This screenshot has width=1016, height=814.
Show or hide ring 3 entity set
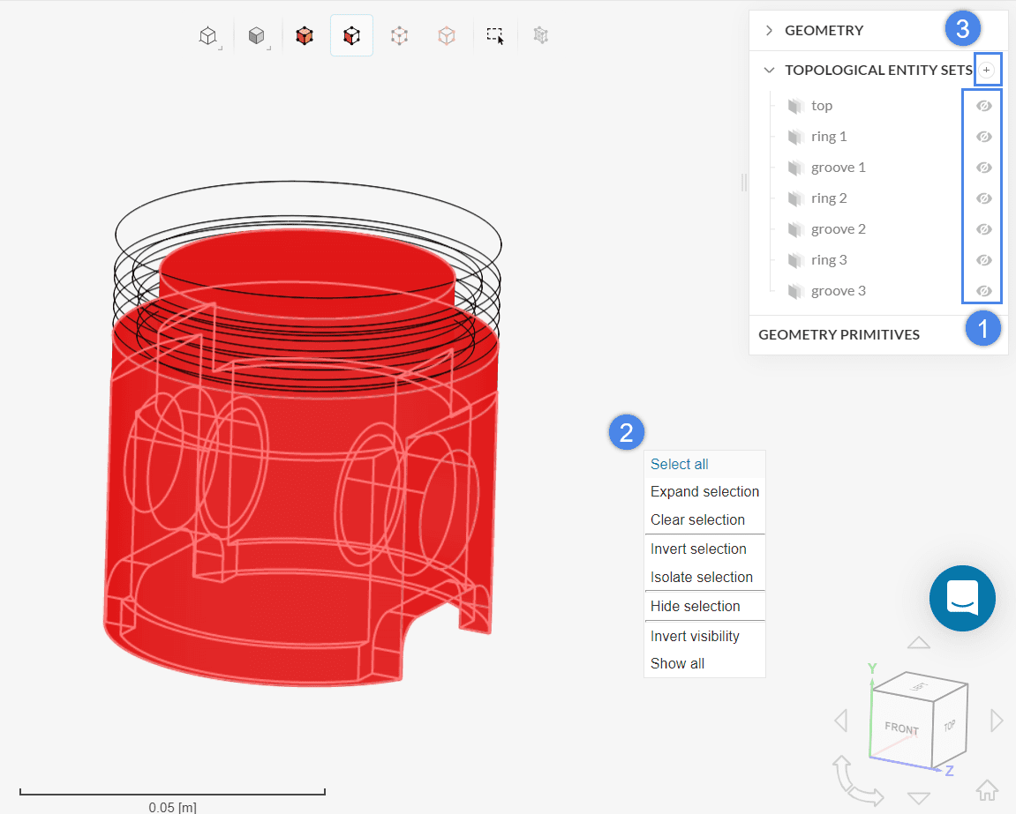coord(983,260)
